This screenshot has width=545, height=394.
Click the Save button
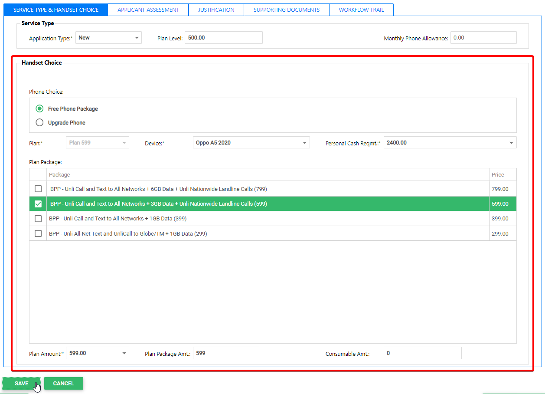(22, 384)
